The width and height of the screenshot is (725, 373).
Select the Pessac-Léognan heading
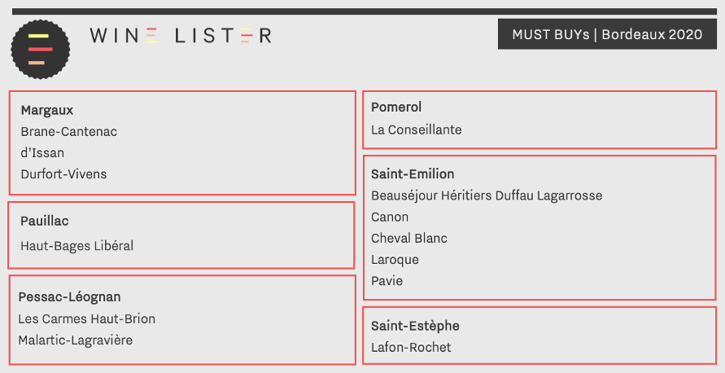[x=69, y=297]
